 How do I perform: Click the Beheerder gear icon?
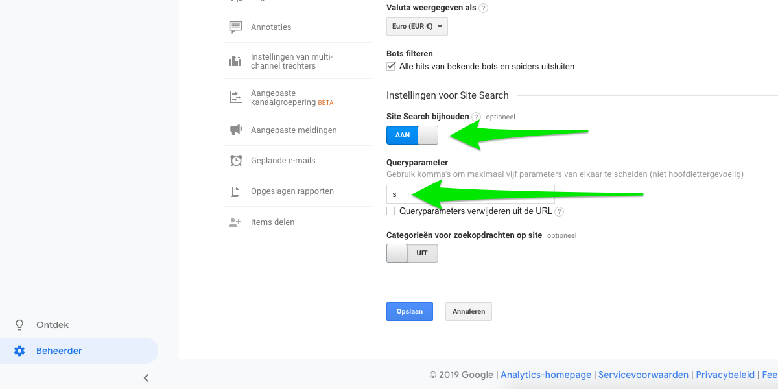pyautogui.click(x=19, y=351)
